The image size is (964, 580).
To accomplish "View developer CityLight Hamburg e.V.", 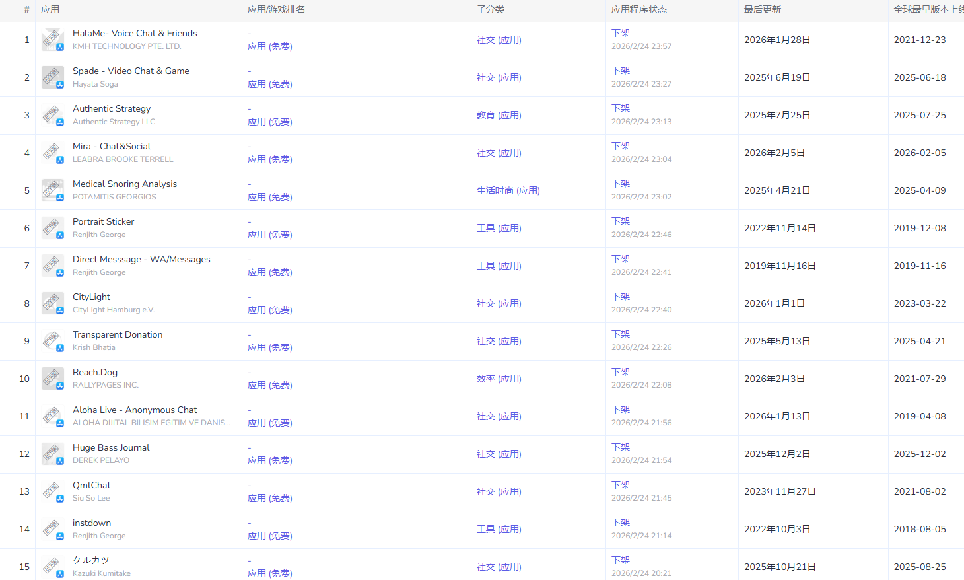I will coord(114,310).
